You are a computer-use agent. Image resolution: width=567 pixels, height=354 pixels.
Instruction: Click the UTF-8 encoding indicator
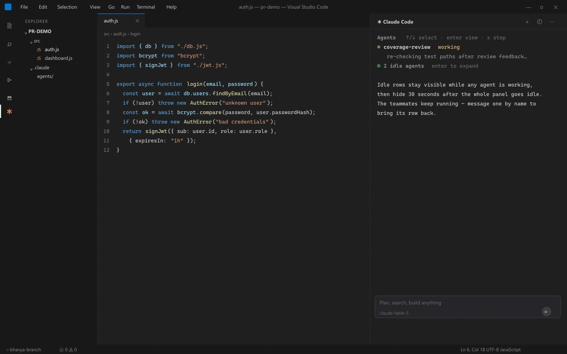[493, 350]
